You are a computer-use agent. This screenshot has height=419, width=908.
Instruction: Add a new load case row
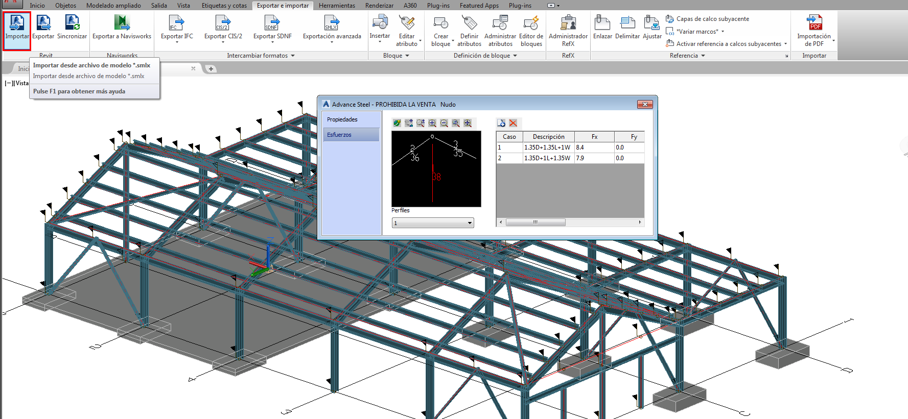(501, 123)
